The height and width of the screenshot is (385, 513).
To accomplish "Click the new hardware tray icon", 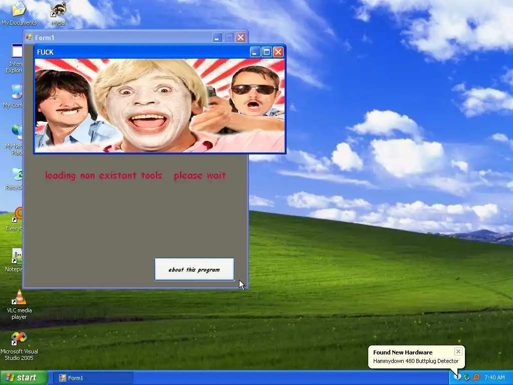I will coord(457,377).
